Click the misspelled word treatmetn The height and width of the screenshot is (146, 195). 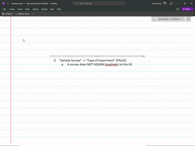112,64
